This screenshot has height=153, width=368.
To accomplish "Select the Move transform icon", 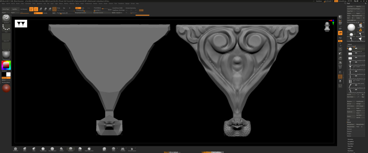I will 41,9.
